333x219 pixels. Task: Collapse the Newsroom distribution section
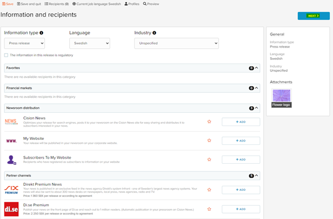point(257,108)
